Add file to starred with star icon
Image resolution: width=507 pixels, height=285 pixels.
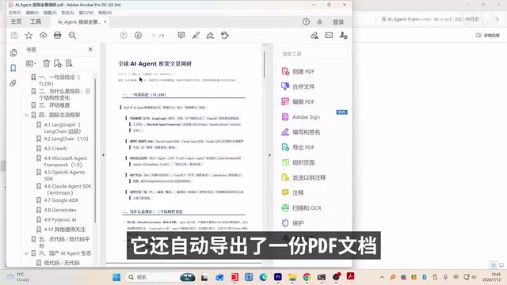tap(29, 35)
